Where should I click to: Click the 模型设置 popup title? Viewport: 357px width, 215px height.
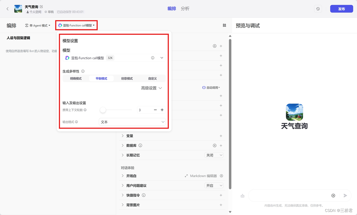70,41
